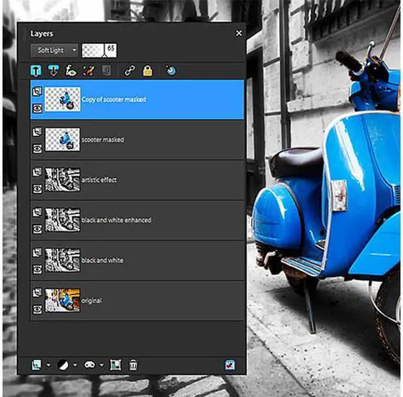
Task: Click the delete layer trash icon
Action: pyautogui.click(x=133, y=364)
